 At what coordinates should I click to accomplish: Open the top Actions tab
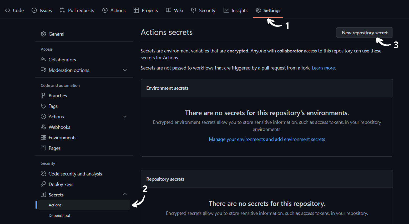point(114,10)
